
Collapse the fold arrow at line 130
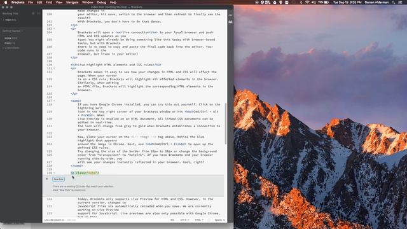(x=54, y=173)
